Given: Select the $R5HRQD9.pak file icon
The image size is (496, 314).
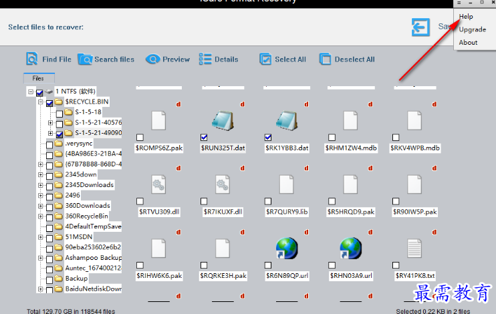Looking at the screenshot, I should (350, 184).
